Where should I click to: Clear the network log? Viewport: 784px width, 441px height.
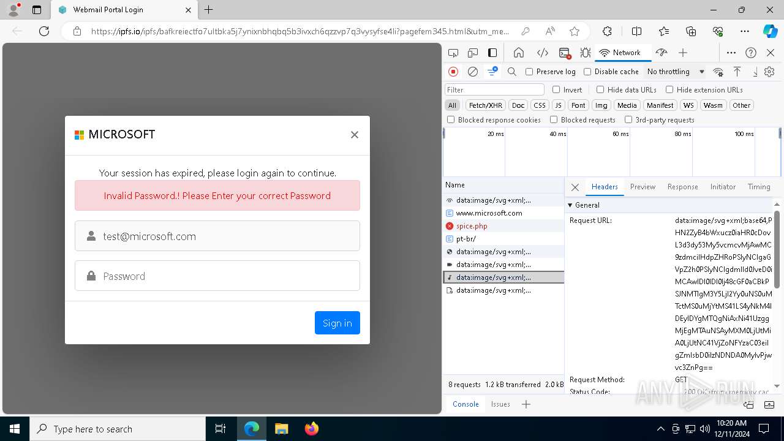pyautogui.click(x=473, y=72)
